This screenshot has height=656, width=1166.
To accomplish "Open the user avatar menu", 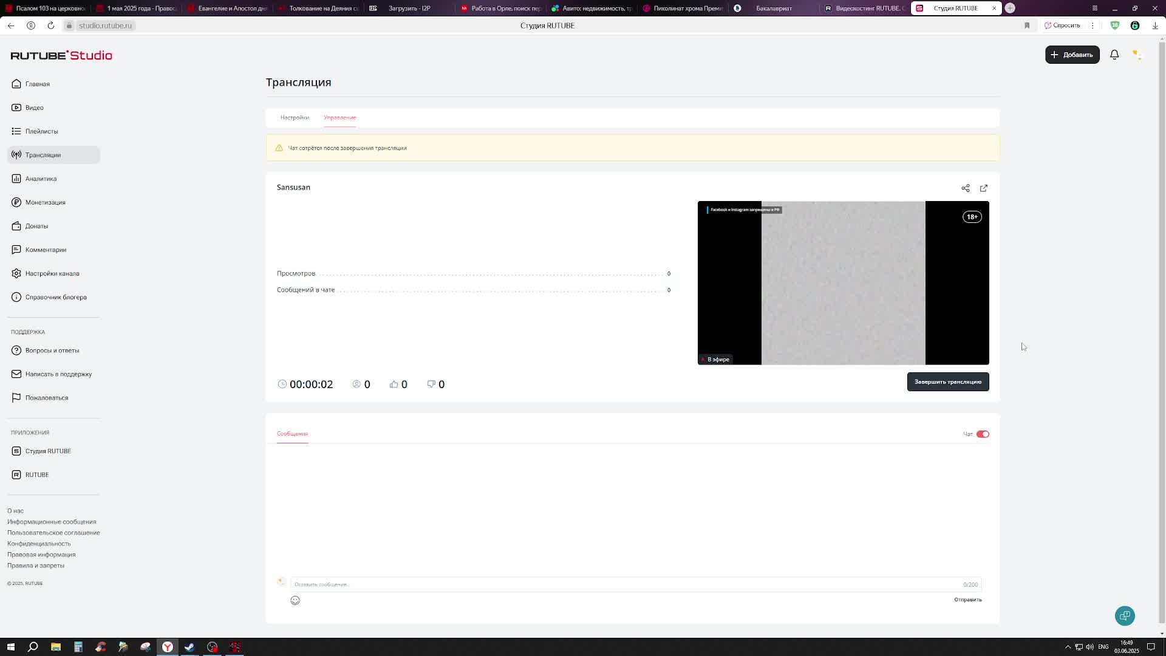I will tap(1137, 55).
